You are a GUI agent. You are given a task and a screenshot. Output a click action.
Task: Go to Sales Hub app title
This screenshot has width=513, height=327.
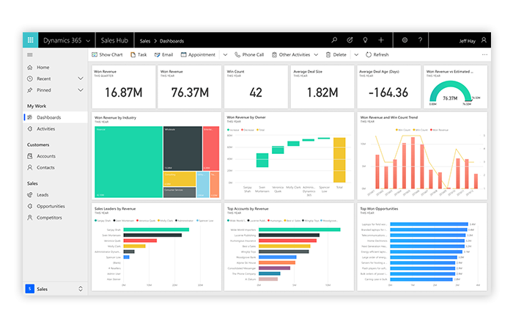114,40
